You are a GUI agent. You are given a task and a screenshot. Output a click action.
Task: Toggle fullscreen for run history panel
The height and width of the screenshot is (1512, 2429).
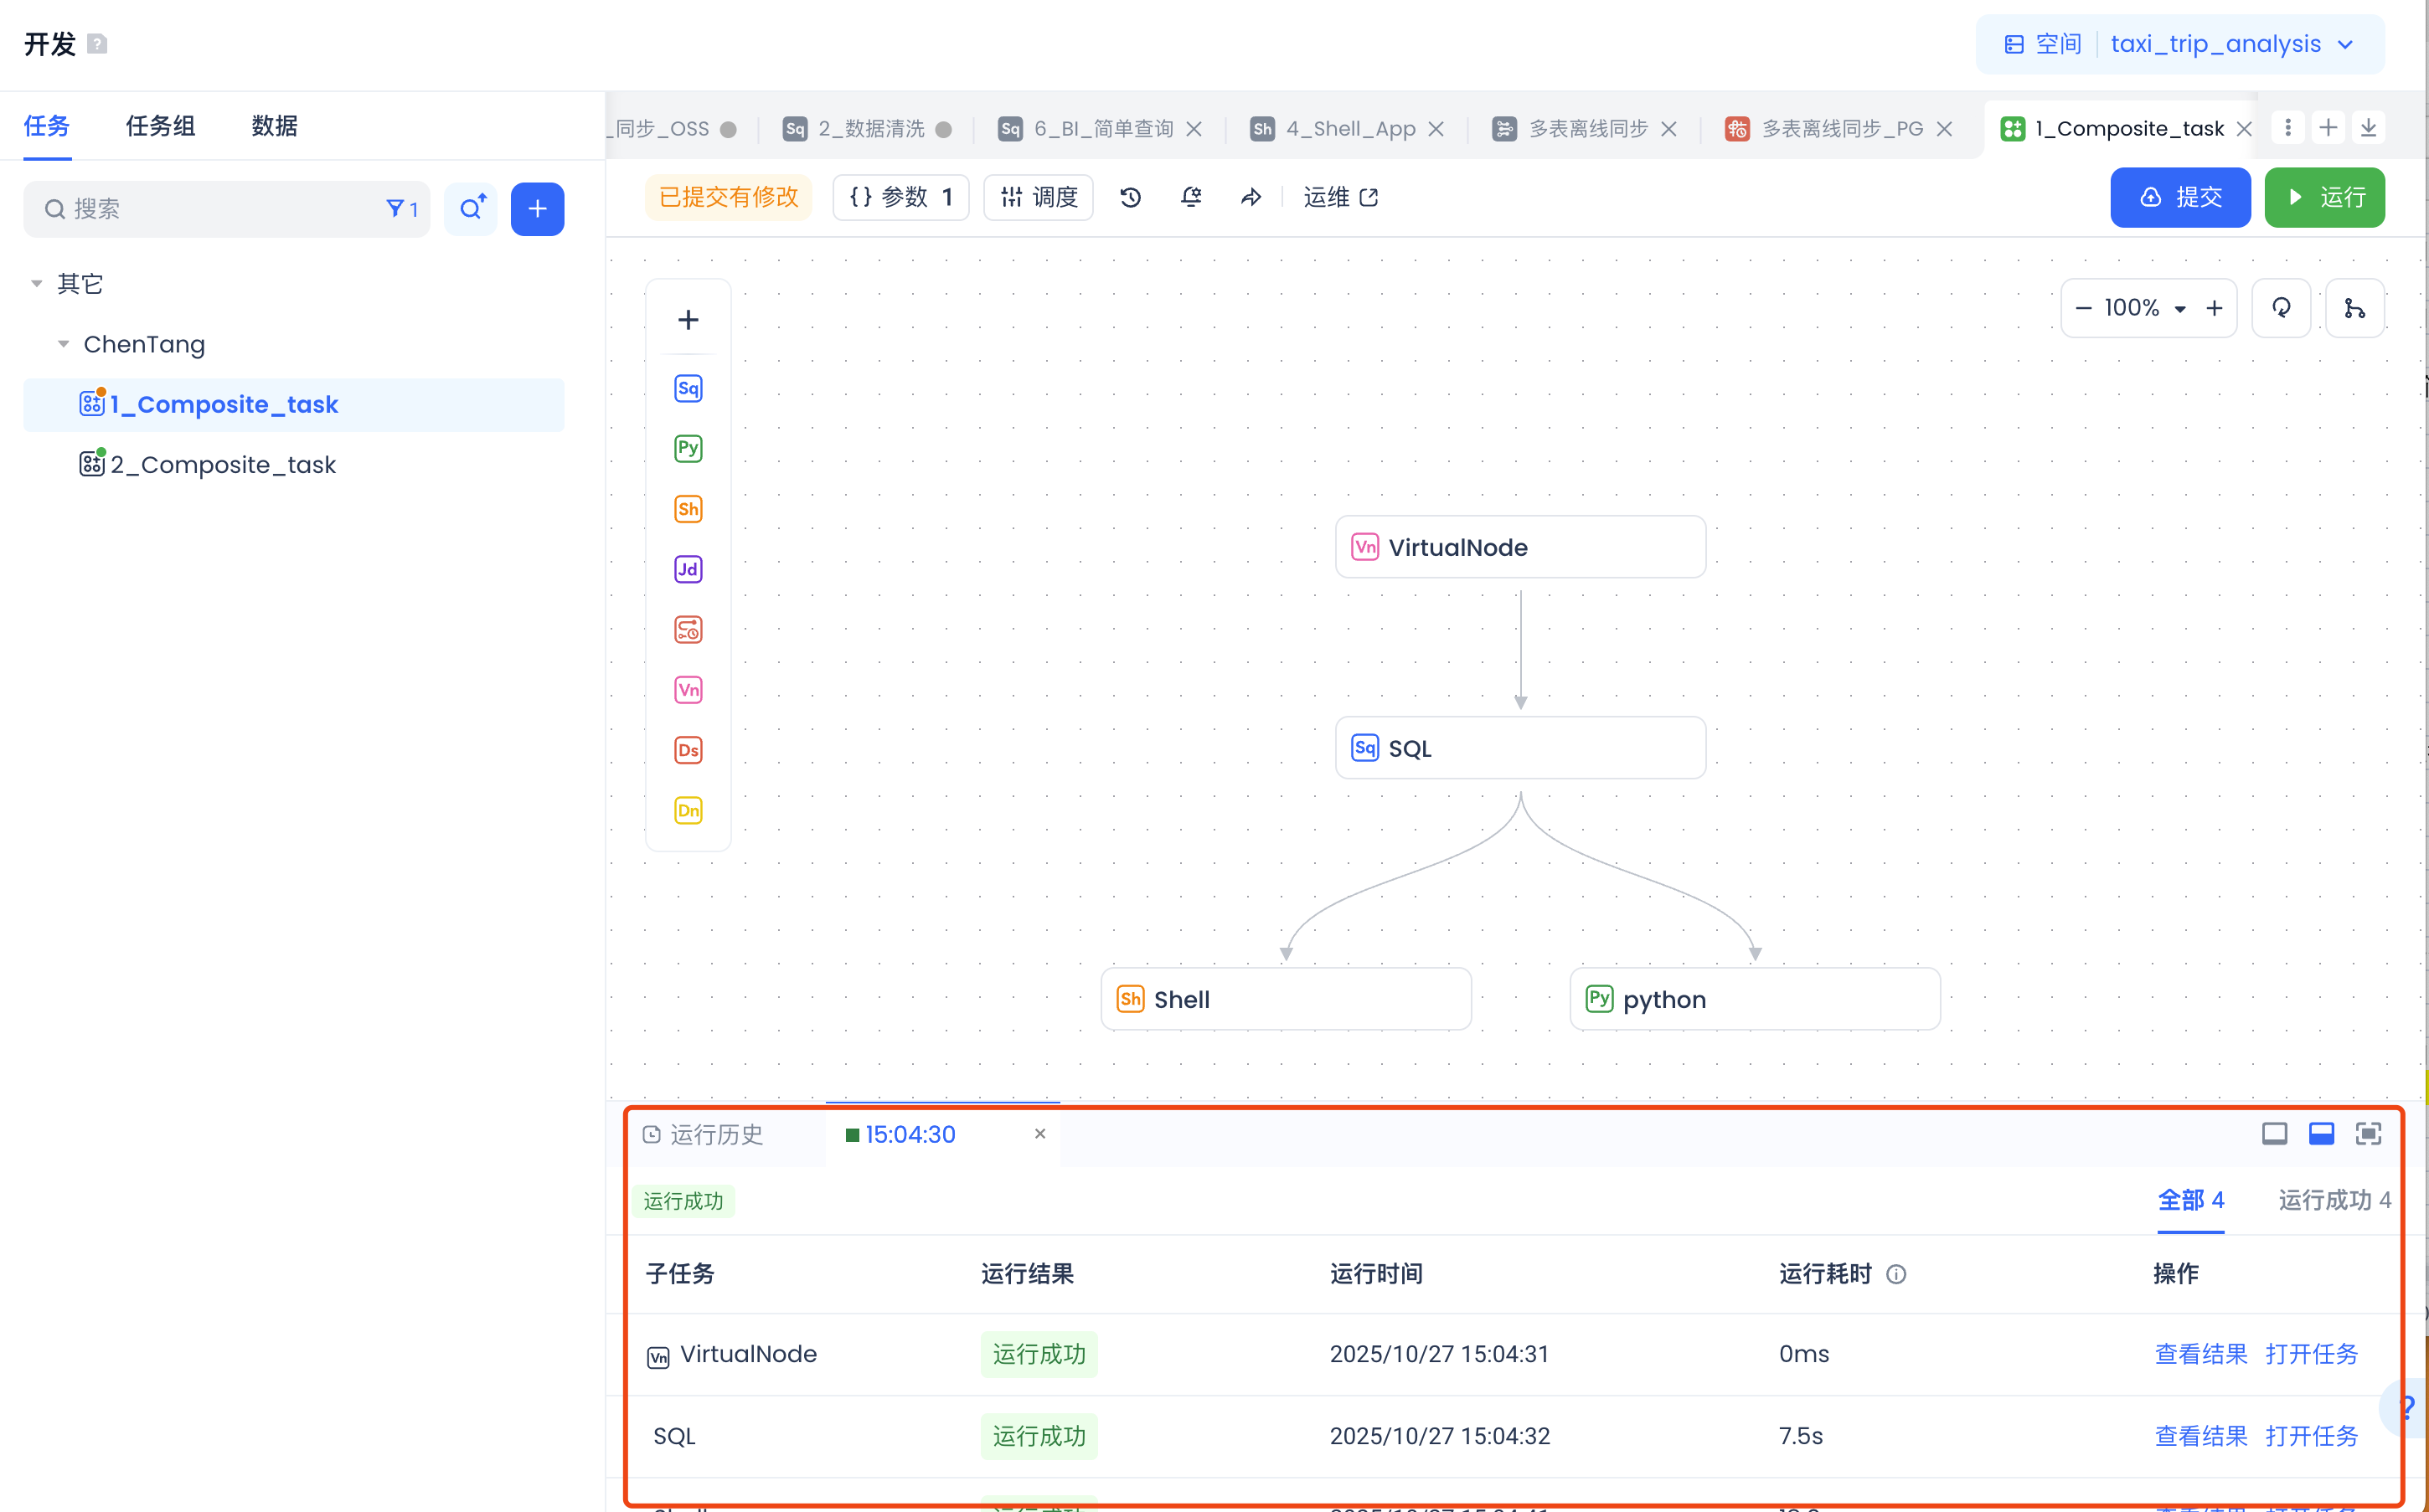tap(2368, 1133)
